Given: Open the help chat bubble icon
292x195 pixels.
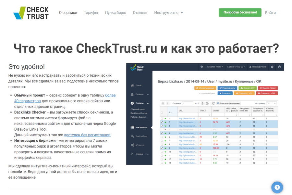Looking at the screenshot, I should (277, 188).
